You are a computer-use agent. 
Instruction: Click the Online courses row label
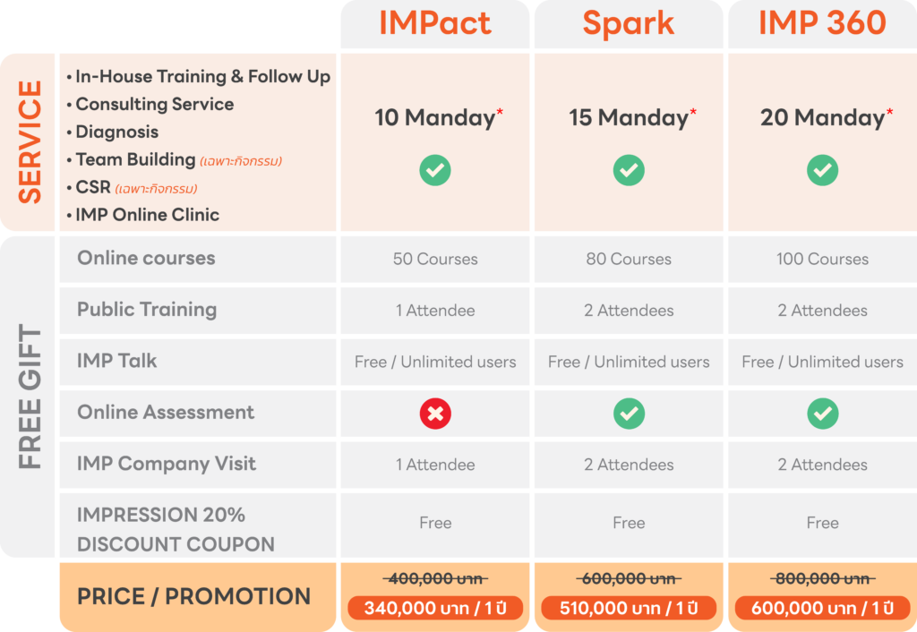coord(146,259)
